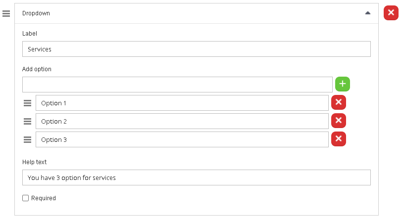Click the Option 3 reorder handle

[28, 140]
